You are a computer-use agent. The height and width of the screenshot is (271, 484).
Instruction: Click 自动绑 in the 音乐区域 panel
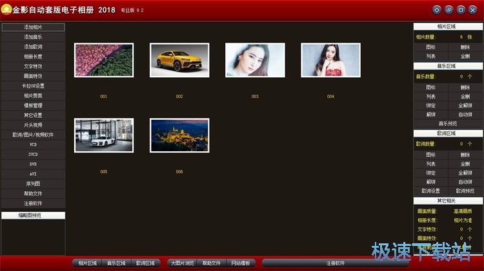(465, 115)
